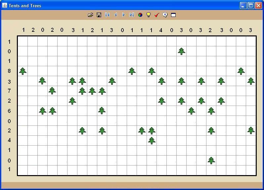Screen dimensions: 264x190
Task: Open the info speech bubble icon
Action: coord(165,15)
